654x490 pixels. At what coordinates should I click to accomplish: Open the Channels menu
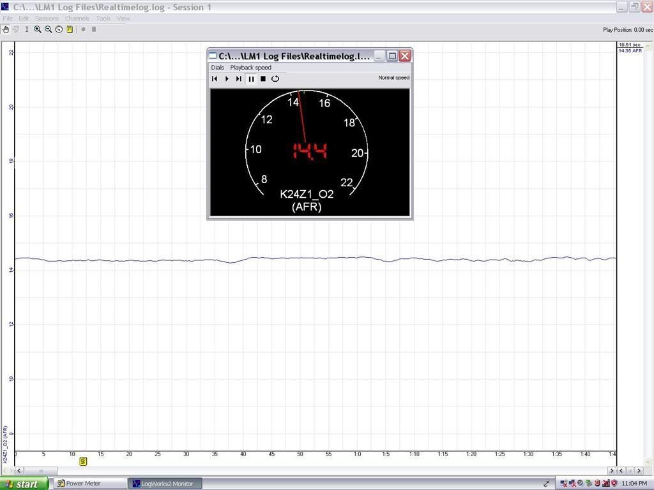(x=77, y=19)
